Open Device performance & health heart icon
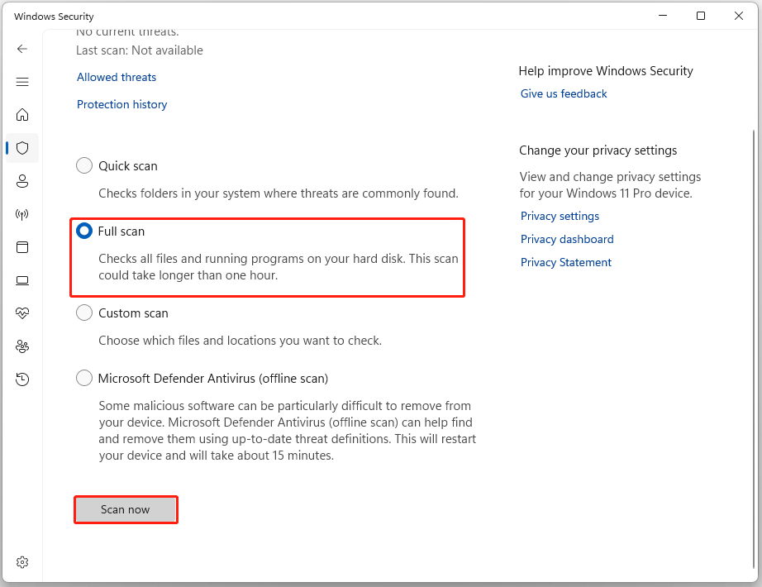 21,313
